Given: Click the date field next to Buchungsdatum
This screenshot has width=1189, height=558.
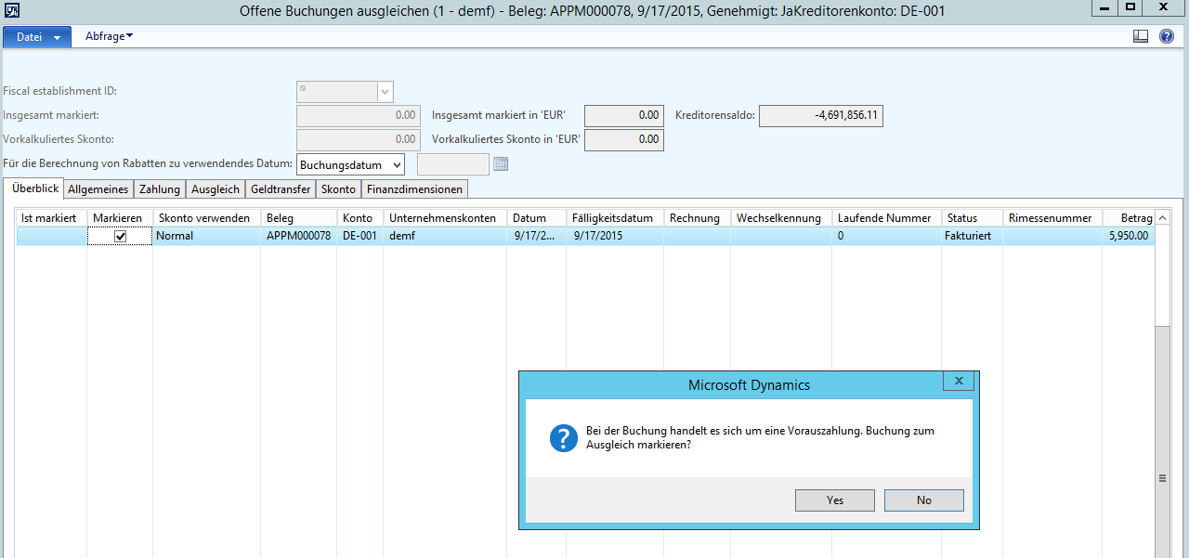Looking at the screenshot, I should point(452,164).
